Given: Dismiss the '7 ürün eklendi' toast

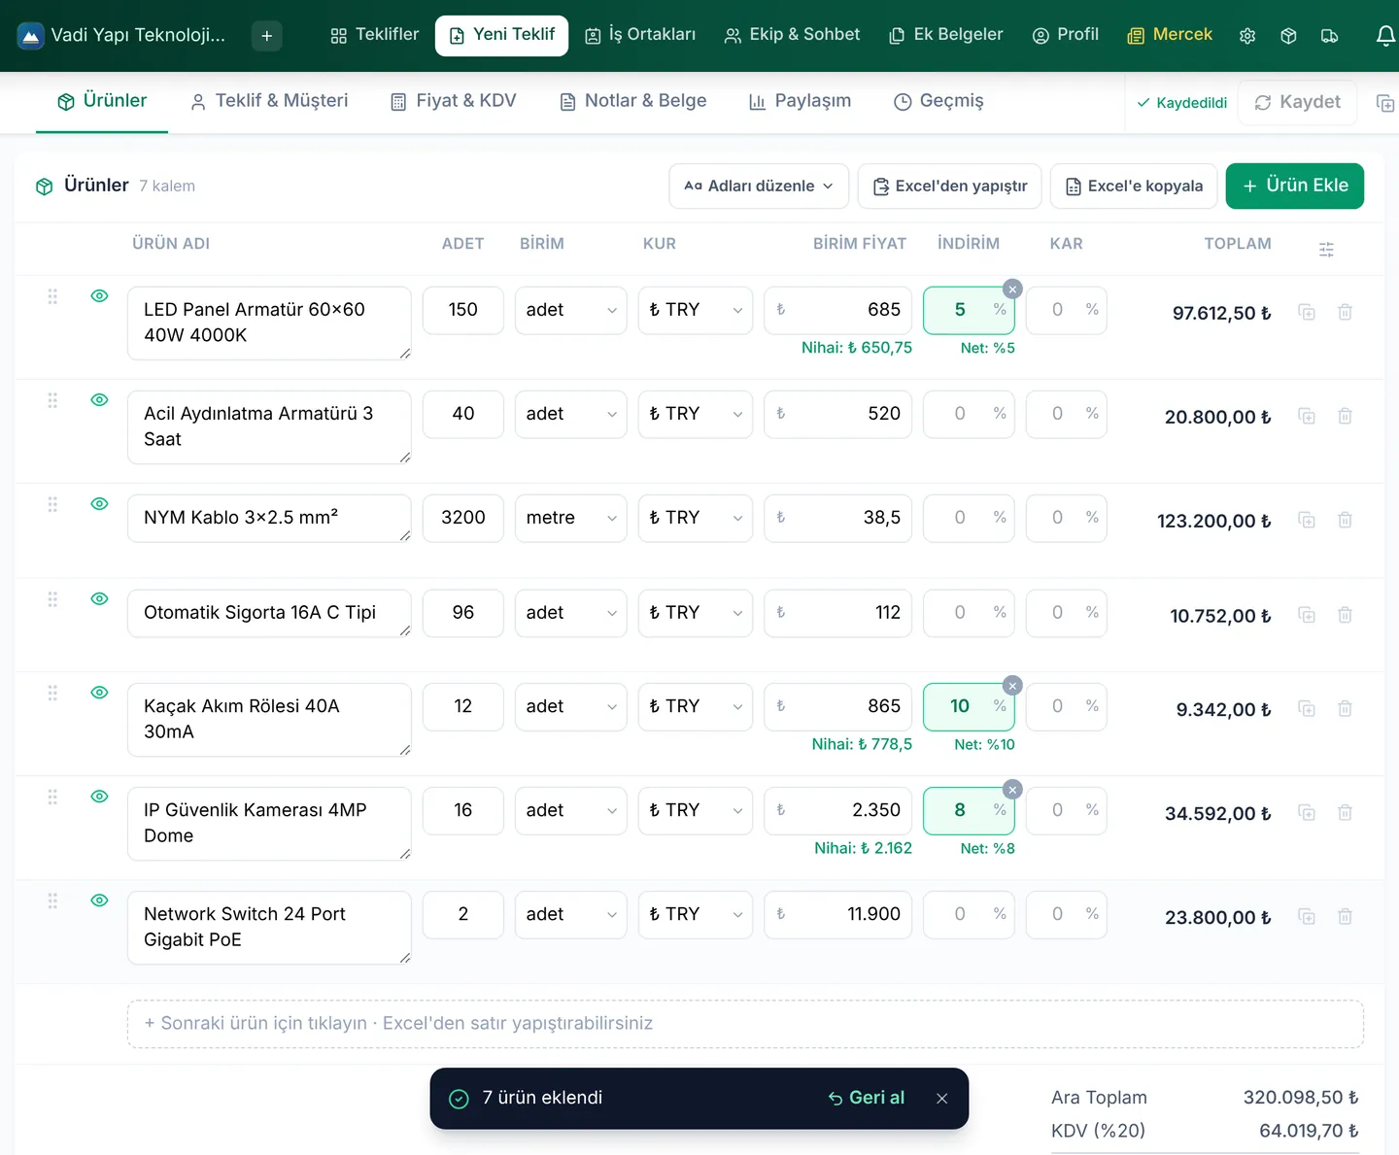Looking at the screenshot, I should (941, 1099).
